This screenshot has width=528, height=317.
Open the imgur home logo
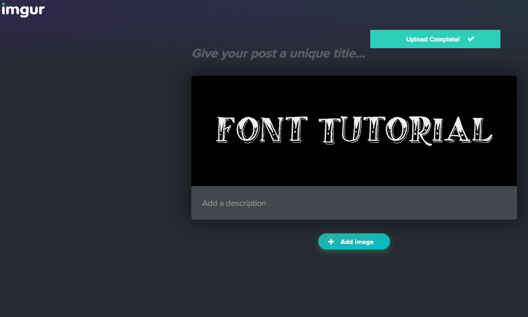tap(23, 10)
